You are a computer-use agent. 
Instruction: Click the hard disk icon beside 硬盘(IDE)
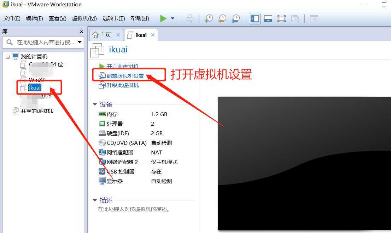coord(102,133)
